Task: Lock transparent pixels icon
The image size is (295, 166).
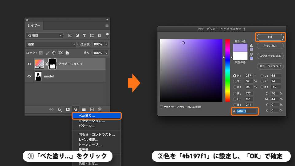Action: click(41, 53)
